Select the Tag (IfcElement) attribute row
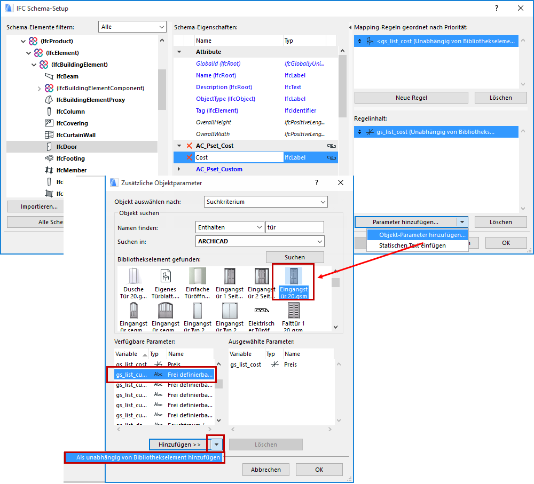 point(255,110)
